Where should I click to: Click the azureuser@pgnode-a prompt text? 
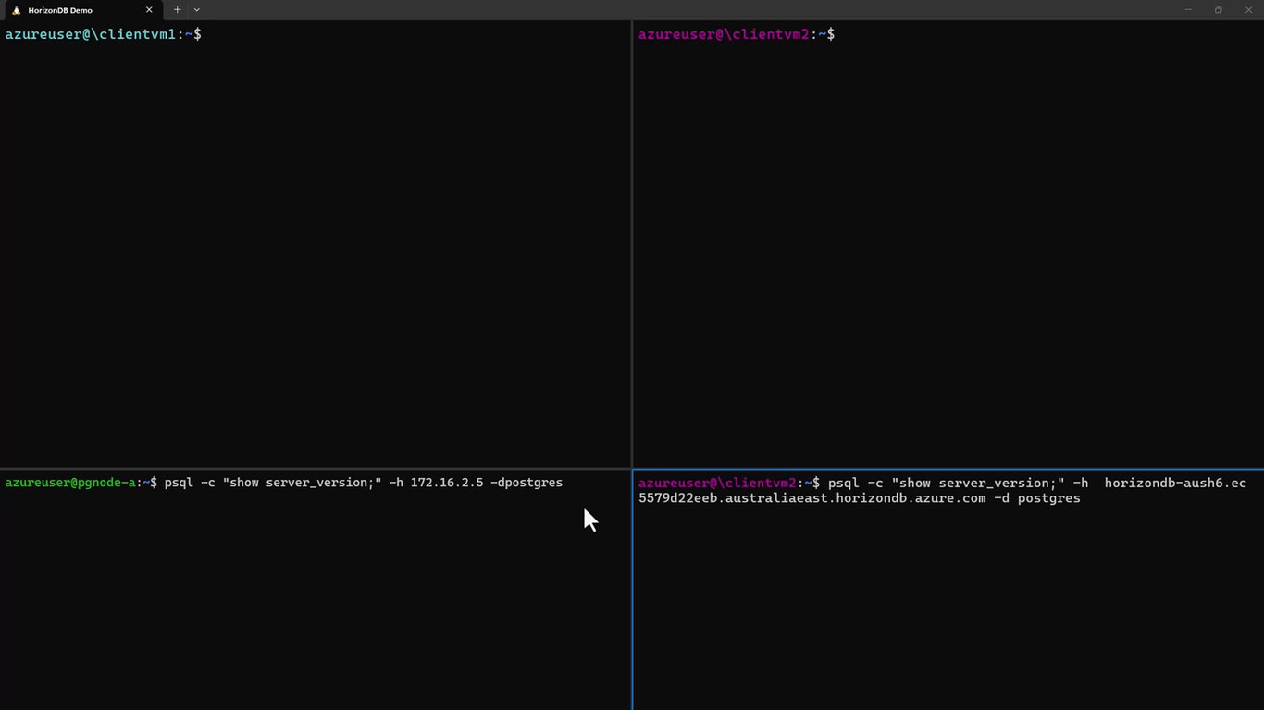[x=70, y=483]
